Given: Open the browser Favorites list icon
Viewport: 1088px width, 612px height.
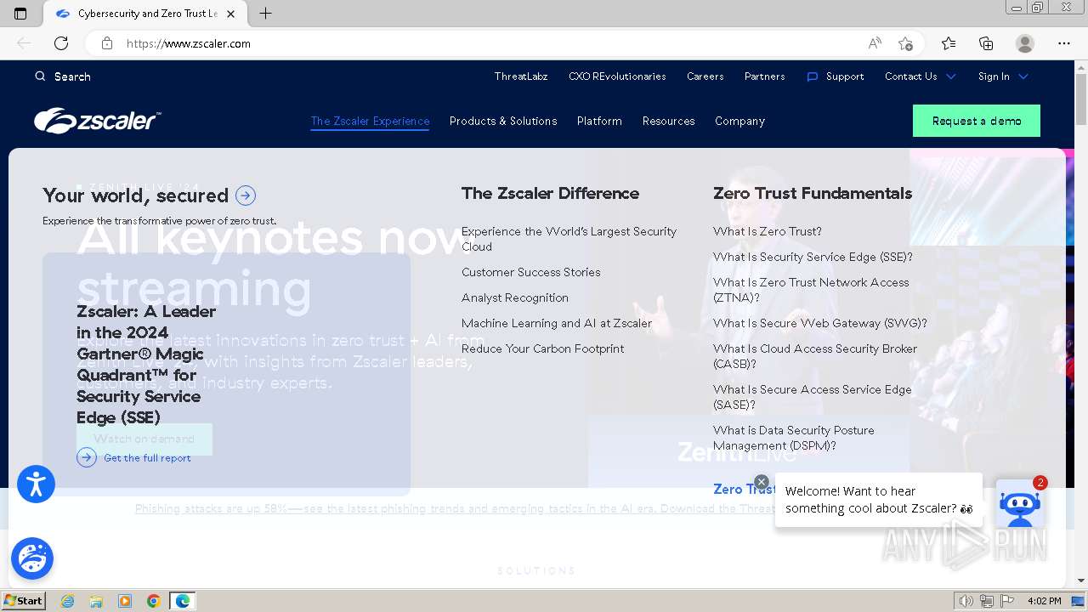Looking at the screenshot, I should 949,43.
